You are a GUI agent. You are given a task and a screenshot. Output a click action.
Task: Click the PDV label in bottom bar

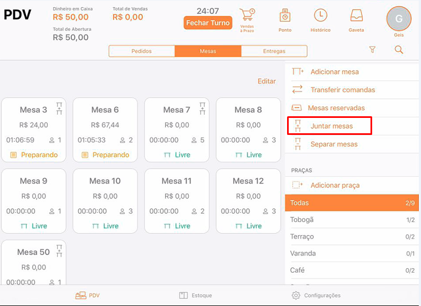pyautogui.click(x=94, y=295)
